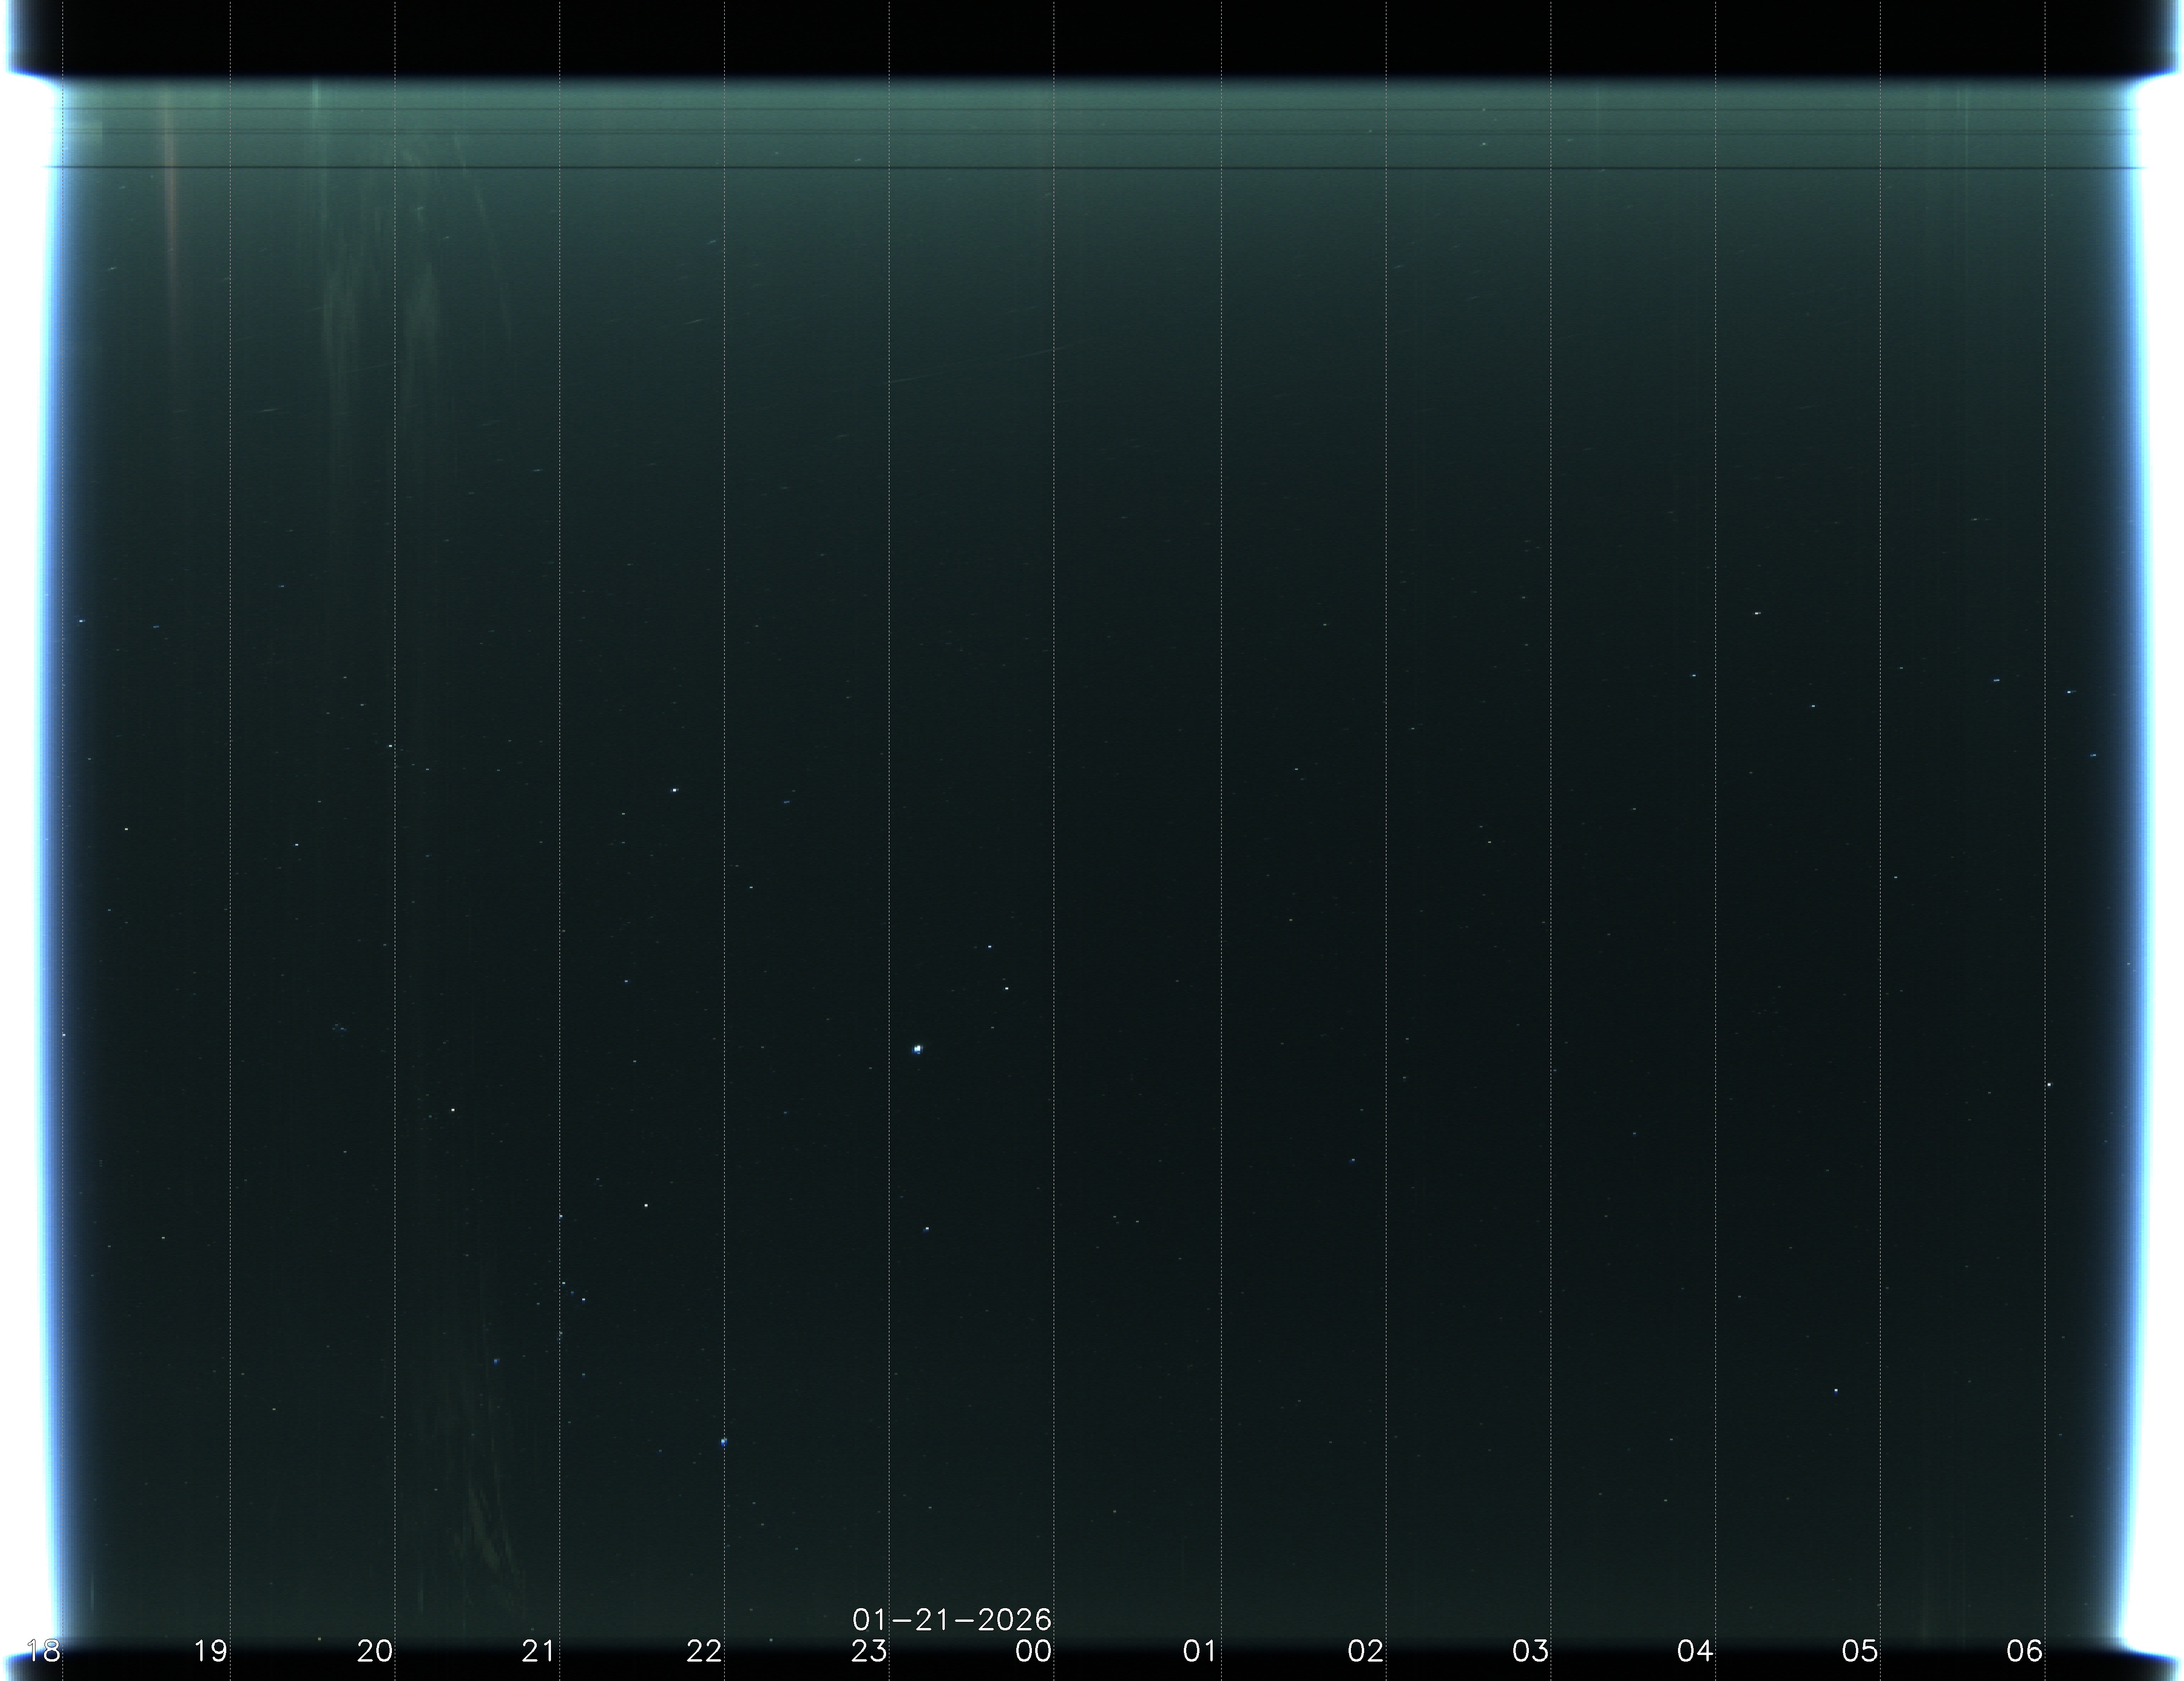
Task: Click the 01-21-2026 date label
Action: 951,1619
